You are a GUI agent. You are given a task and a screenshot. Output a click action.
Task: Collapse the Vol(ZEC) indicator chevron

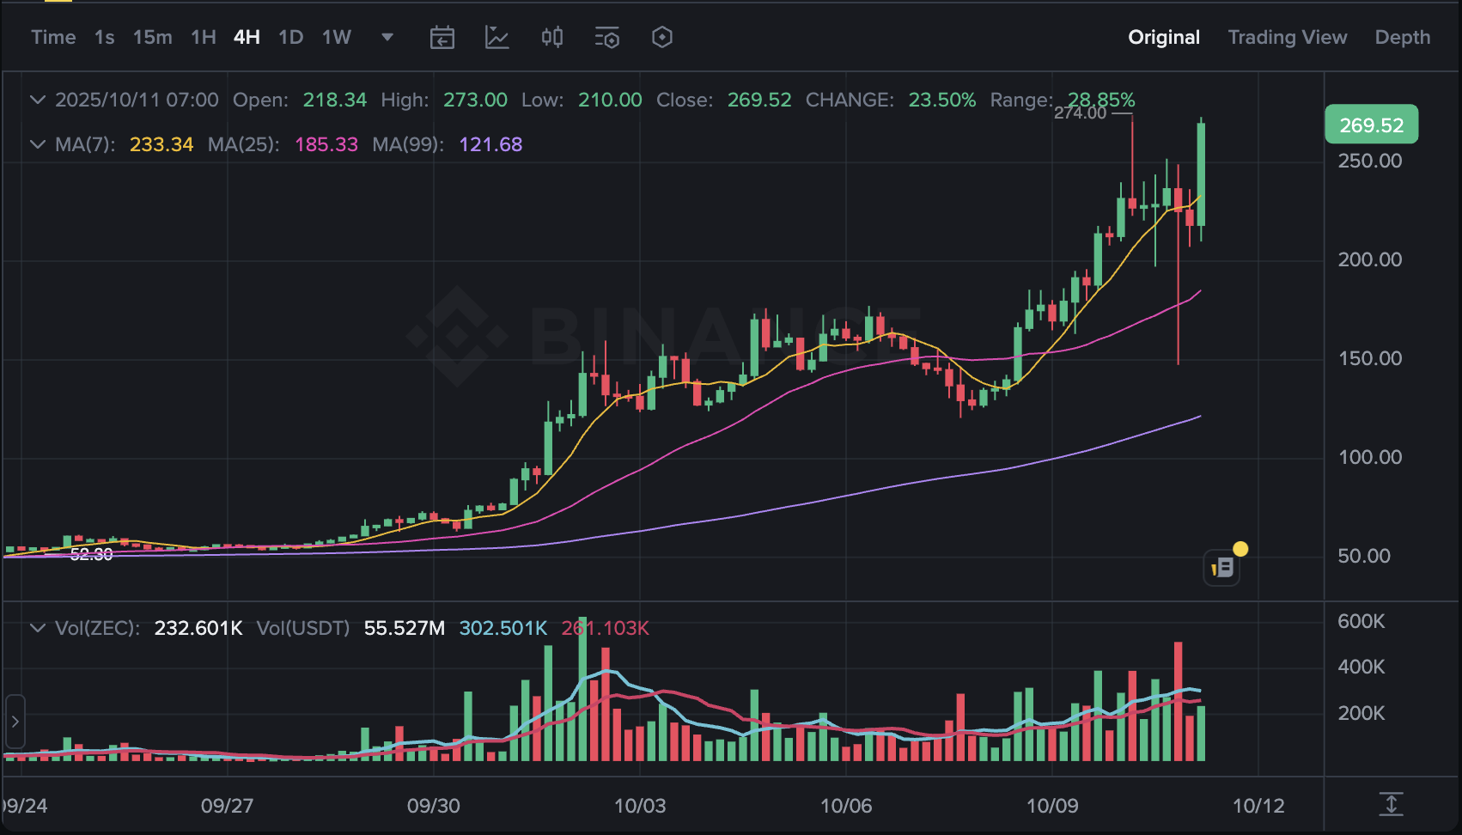(x=37, y=628)
